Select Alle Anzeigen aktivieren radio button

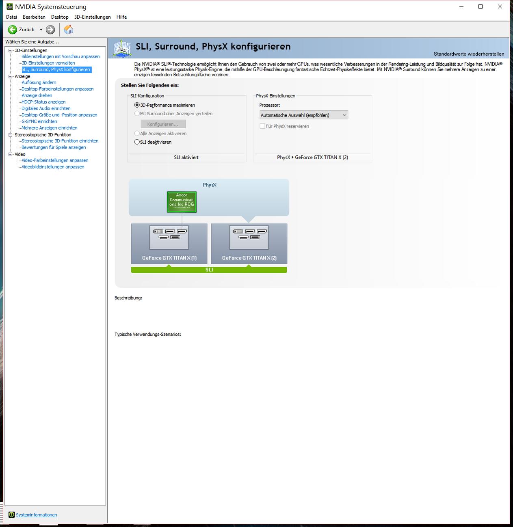tap(137, 134)
